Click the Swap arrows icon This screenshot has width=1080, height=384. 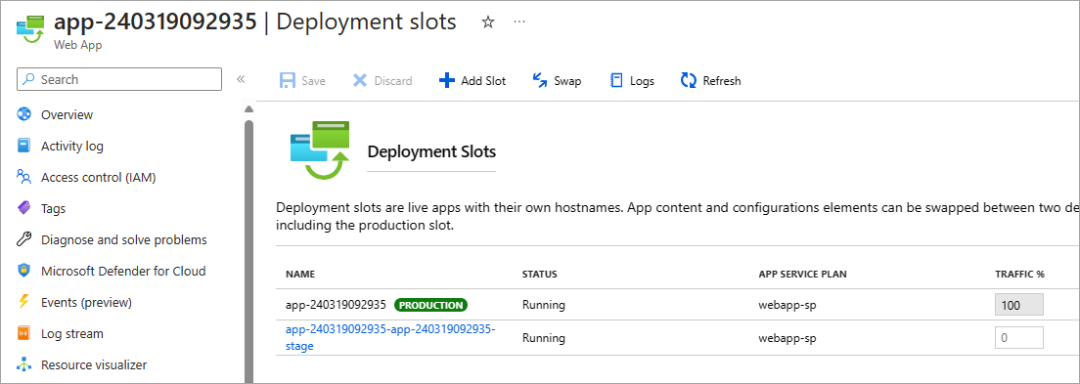[x=540, y=80]
